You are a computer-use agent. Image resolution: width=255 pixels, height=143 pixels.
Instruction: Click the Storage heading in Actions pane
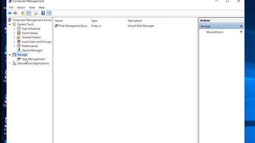click(206, 26)
